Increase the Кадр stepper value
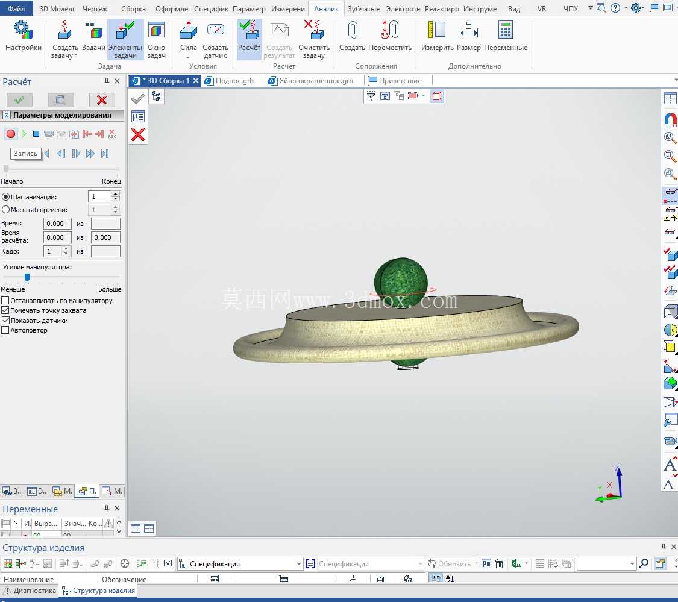 [x=66, y=249]
